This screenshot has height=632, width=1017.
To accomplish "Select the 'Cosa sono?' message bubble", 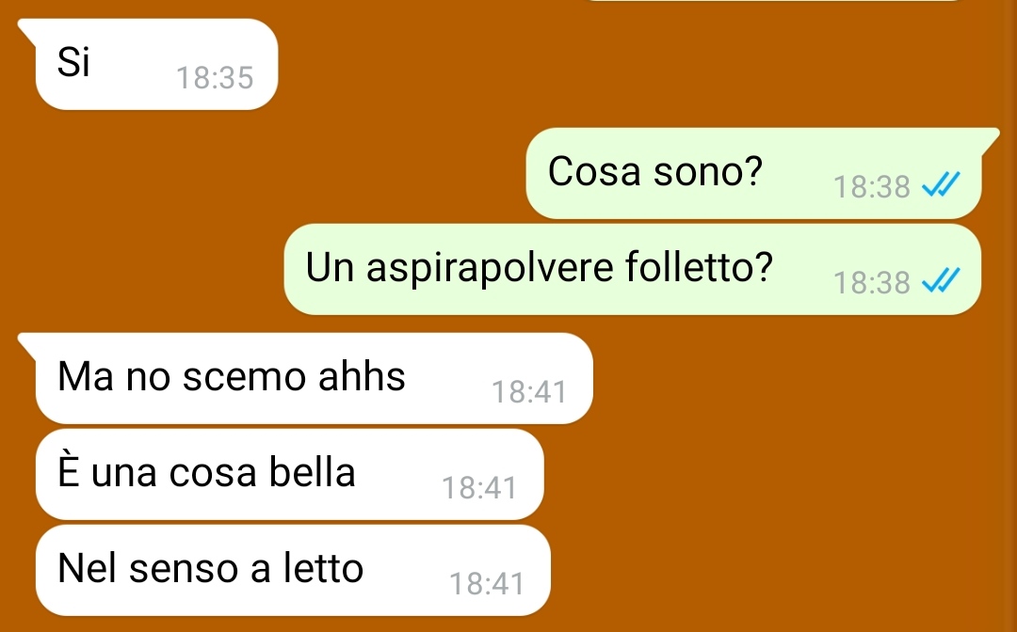I will [753, 174].
